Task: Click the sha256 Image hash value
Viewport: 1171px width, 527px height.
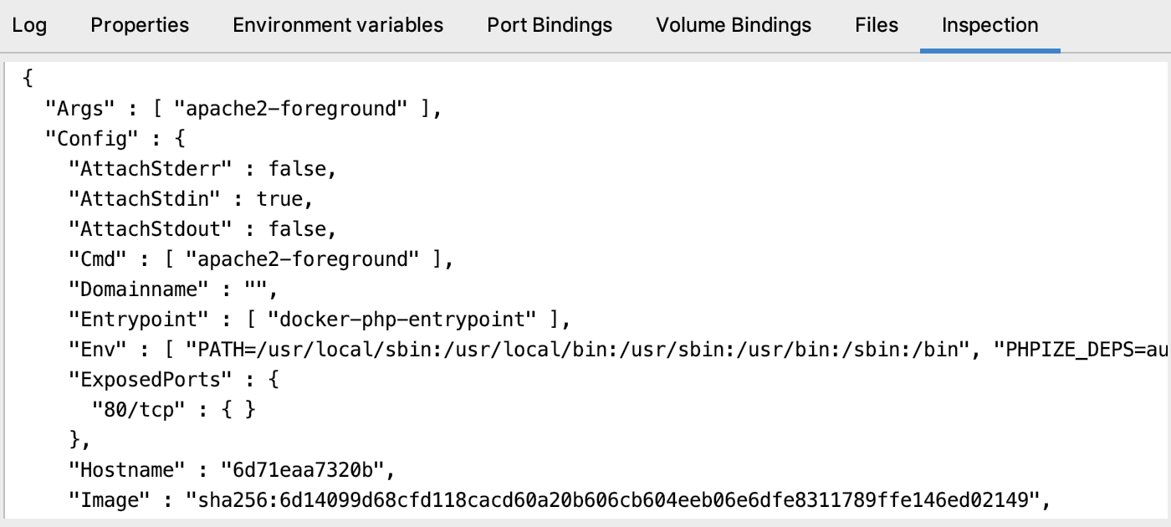Action: point(611,500)
